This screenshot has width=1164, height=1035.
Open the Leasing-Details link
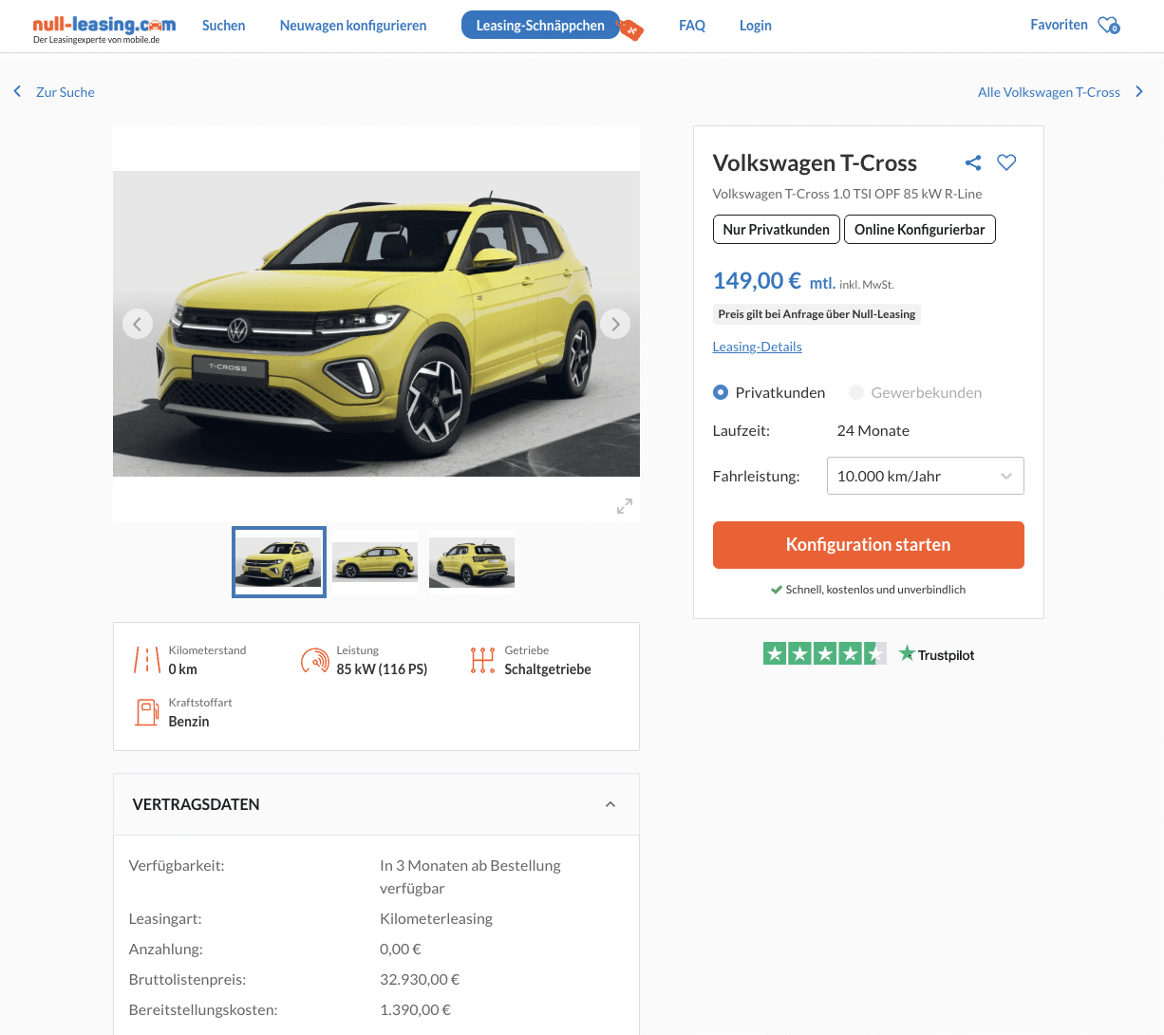(x=757, y=347)
